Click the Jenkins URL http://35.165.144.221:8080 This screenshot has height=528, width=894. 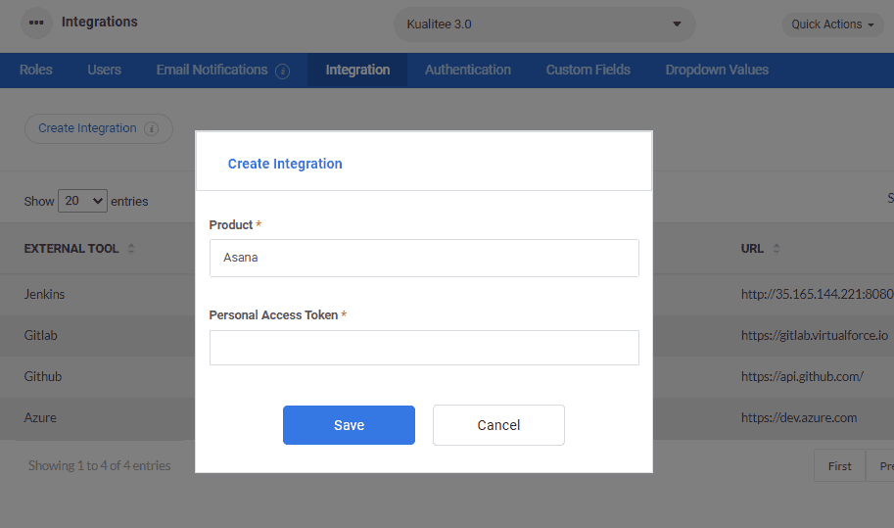[817, 295]
